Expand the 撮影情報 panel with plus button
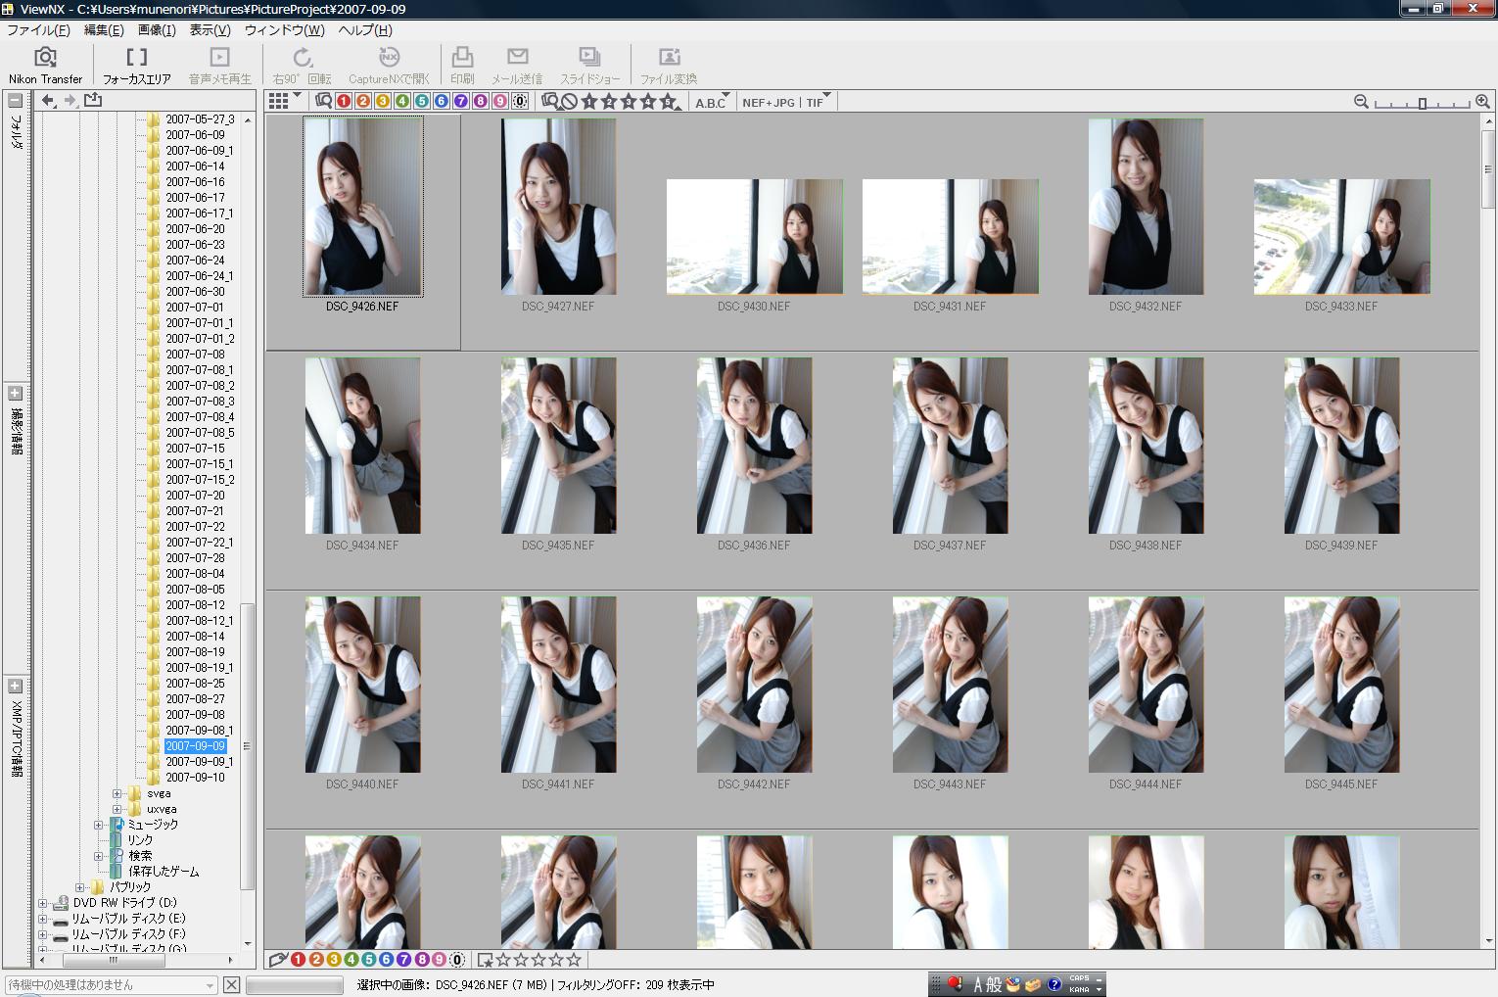The image size is (1498, 997). pyautogui.click(x=15, y=393)
